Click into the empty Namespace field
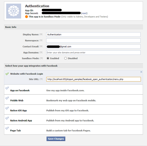Screen dimensions: 147x146 coord(93,40)
